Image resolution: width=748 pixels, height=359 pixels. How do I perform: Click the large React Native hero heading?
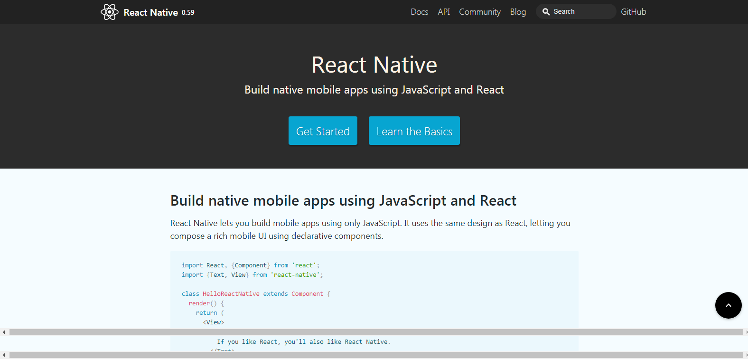coord(374,65)
